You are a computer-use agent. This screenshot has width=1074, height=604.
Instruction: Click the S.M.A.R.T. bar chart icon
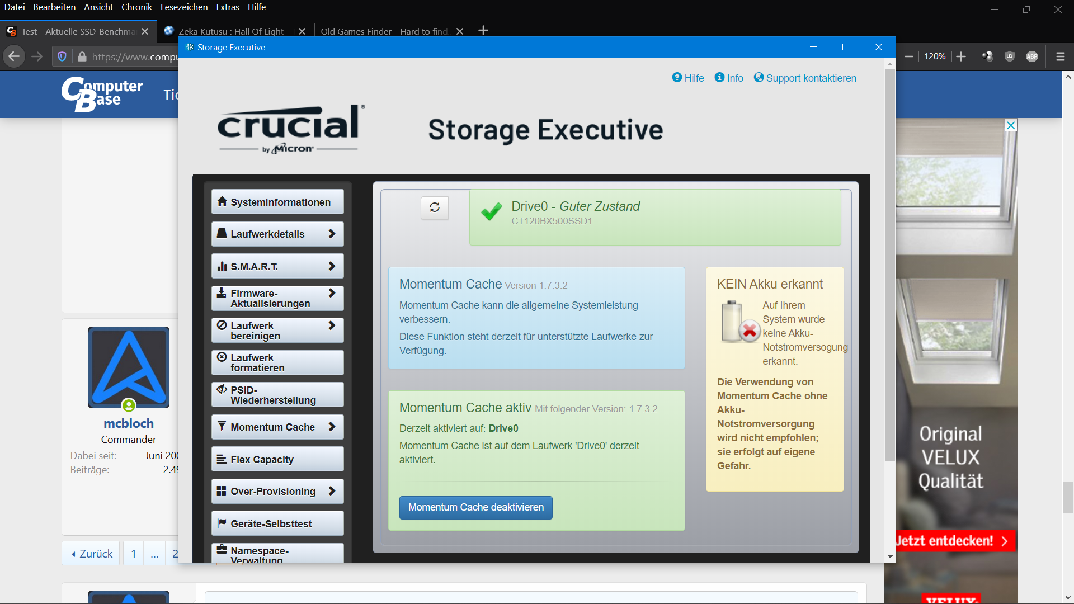coord(222,266)
